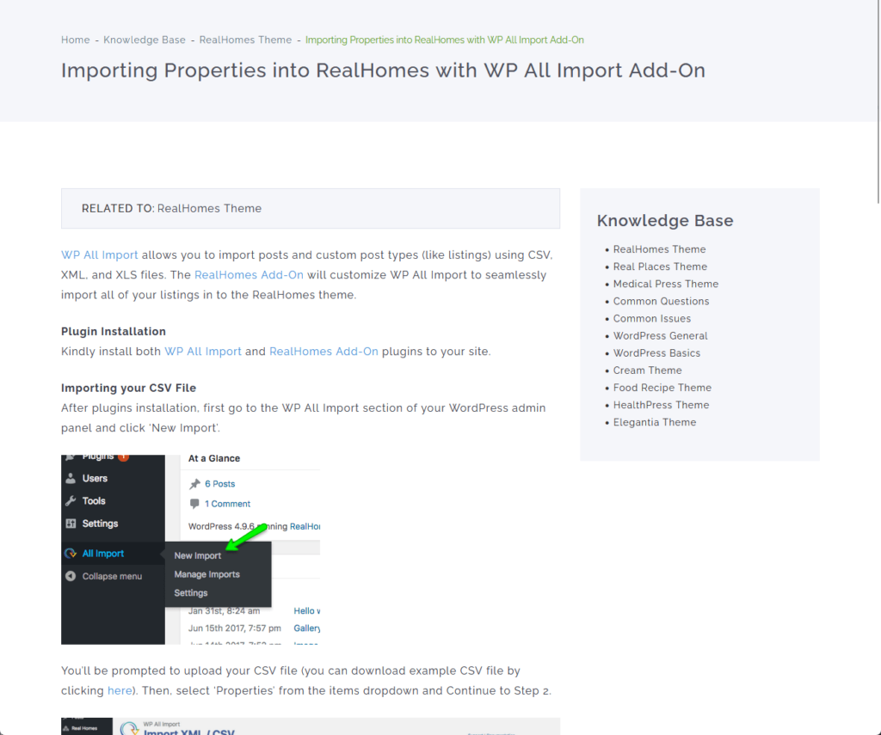Select the HealthPress Theme sidebar entry

click(x=661, y=405)
